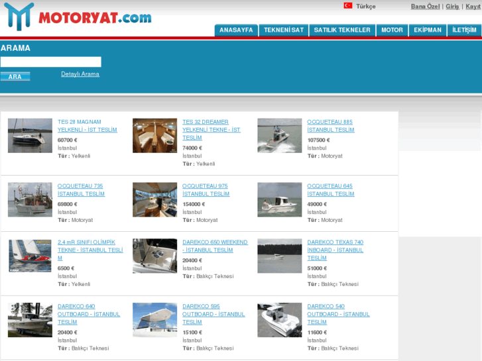Open the TES 32 Dreamer interior thumbnail
This screenshot has height=361, width=482.
[154, 136]
